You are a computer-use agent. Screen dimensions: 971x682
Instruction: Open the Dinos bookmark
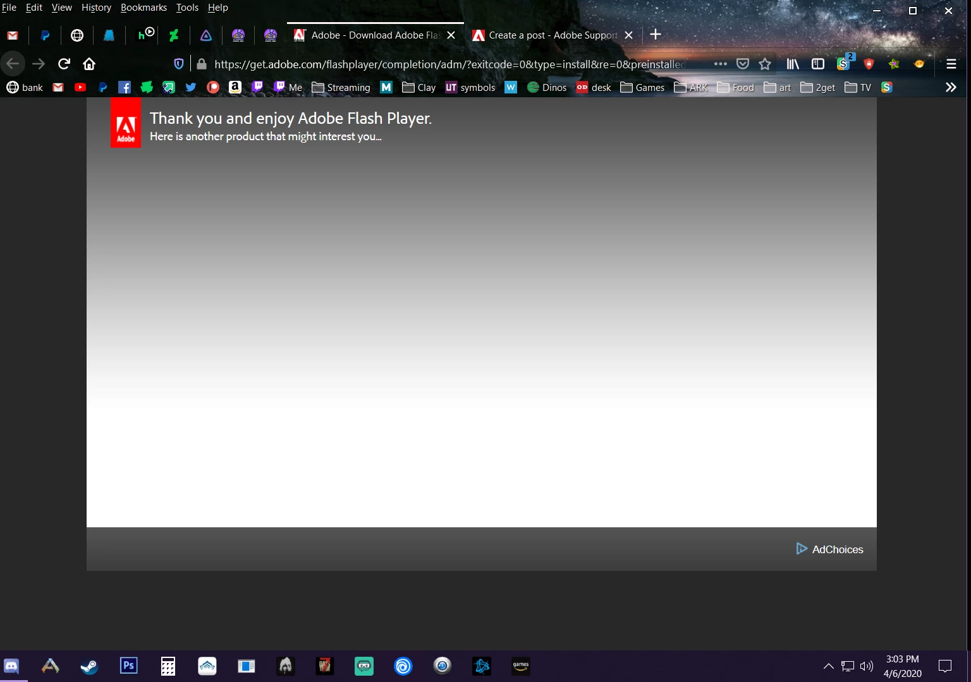click(x=547, y=87)
